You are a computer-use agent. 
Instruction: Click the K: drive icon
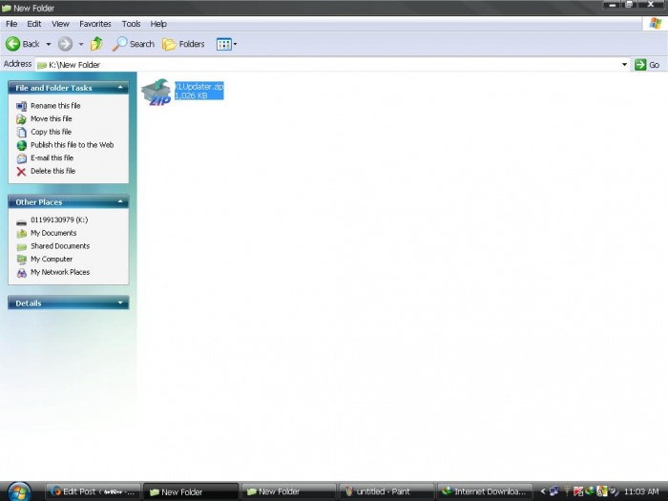pos(21,222)
